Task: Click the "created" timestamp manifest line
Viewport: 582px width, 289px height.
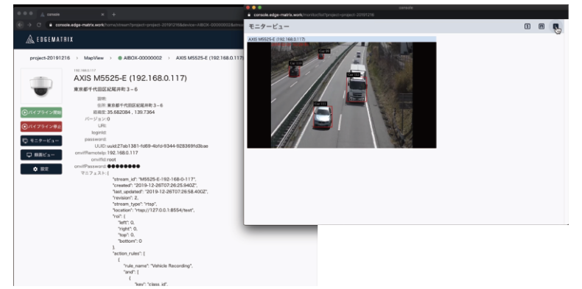Action: coord(155,185)
